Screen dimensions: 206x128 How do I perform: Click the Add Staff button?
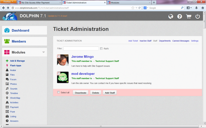coord(110,93)
